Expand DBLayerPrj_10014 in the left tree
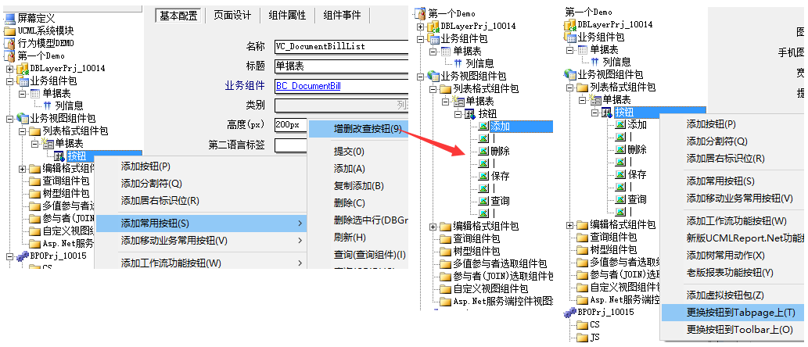Viewport: 808px width, 347px height. (x=10, y=69)
